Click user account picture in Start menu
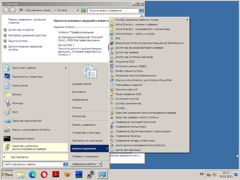240x180 pixels. point(90,71)
